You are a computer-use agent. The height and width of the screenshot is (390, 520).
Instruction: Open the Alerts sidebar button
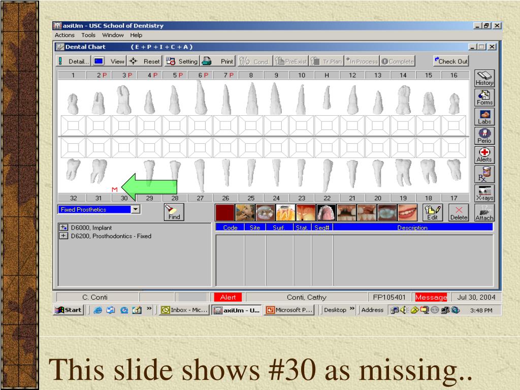(x=484, y=154)
